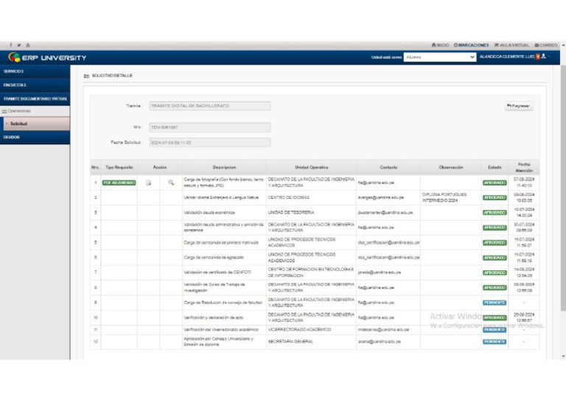Open the Unidad role dropdown showing Alumno
Screen dimensions: 566x400
pyautogui.click(x=439, y=57)
